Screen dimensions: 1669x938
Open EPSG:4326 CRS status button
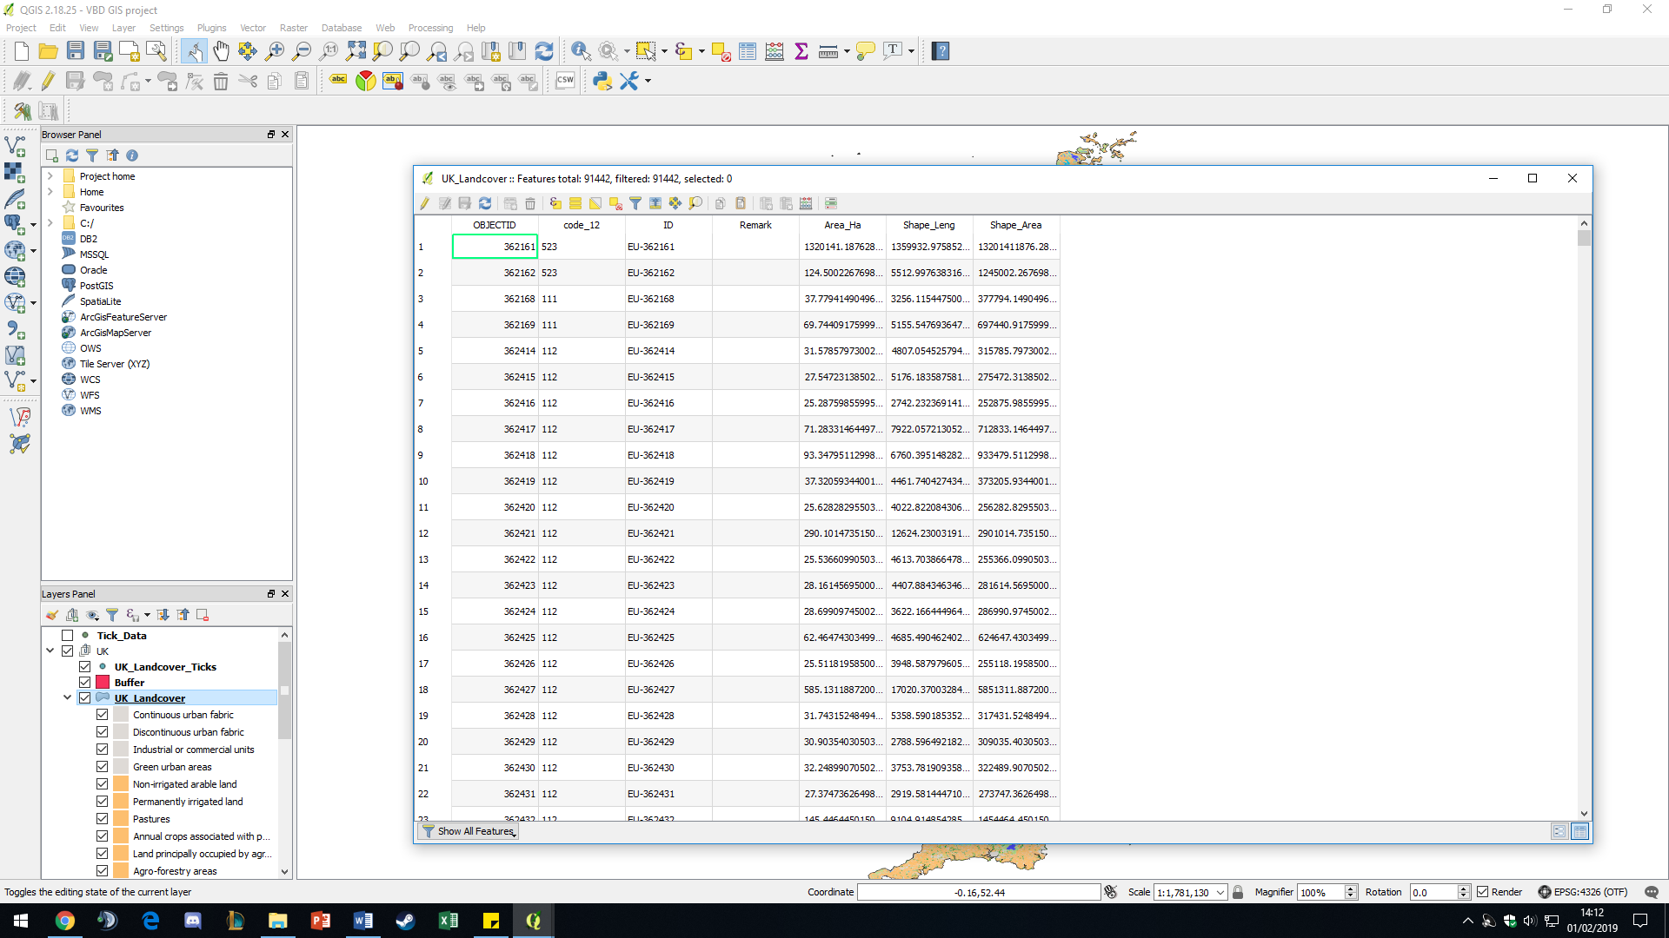click(1583, 892)
